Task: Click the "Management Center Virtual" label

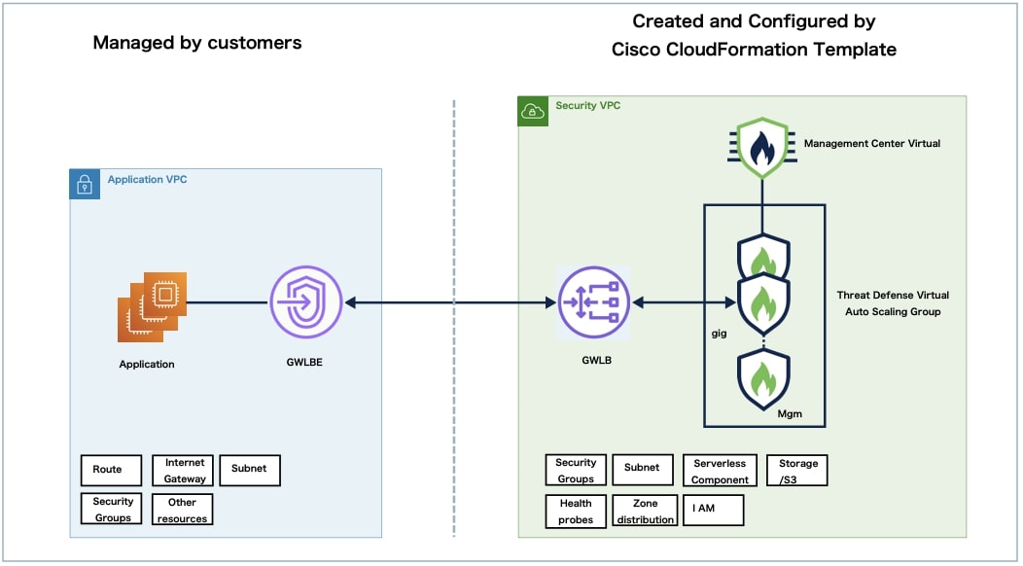Action: click(x=872, y=144)
